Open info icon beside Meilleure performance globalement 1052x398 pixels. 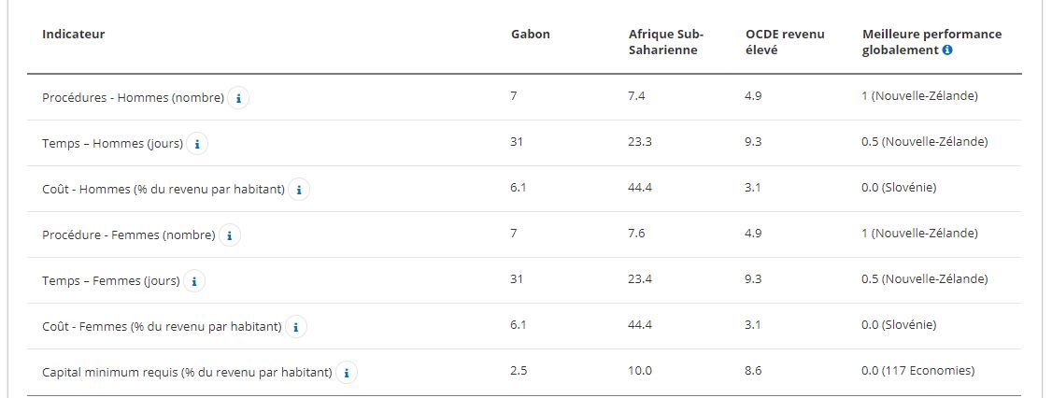click(947, 50)
